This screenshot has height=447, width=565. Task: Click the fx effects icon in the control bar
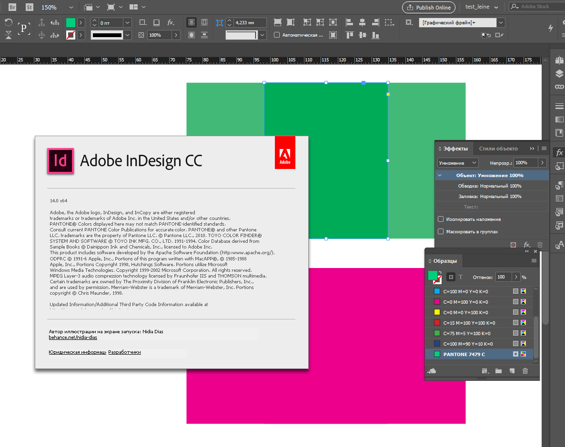(171, 22)
